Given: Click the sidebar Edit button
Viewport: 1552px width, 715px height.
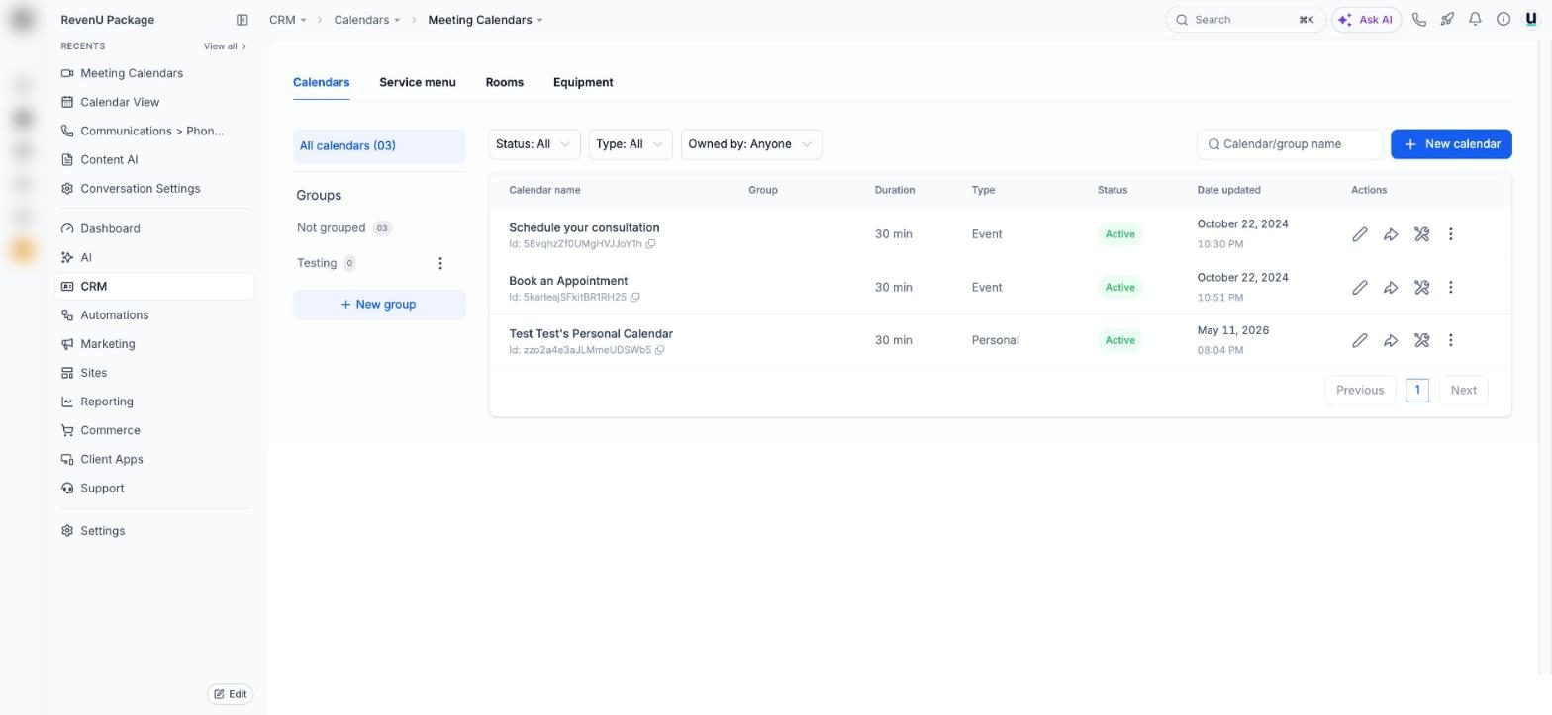Looking at the screenshot, I should tap(230, 694).
